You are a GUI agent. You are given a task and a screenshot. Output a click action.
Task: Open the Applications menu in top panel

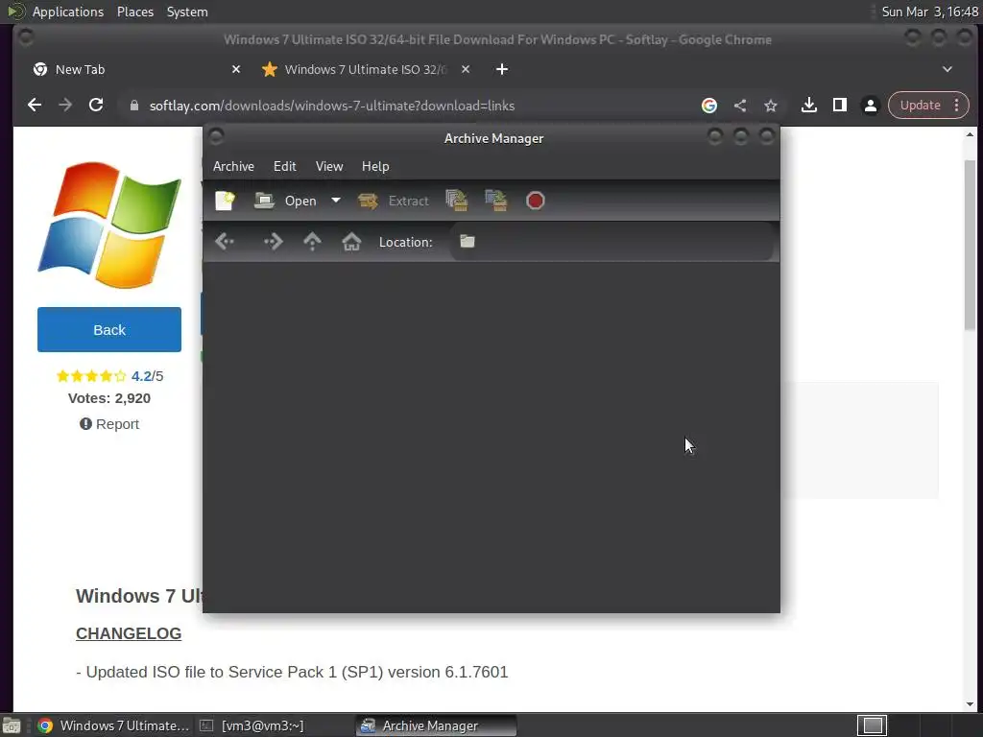point(68,12)
